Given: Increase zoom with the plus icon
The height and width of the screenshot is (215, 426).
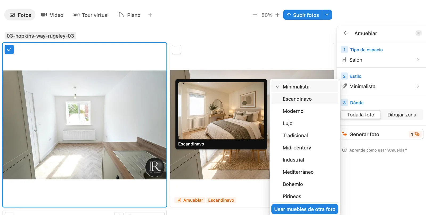Looking at the screenshot, I should [x=277, y=15].
